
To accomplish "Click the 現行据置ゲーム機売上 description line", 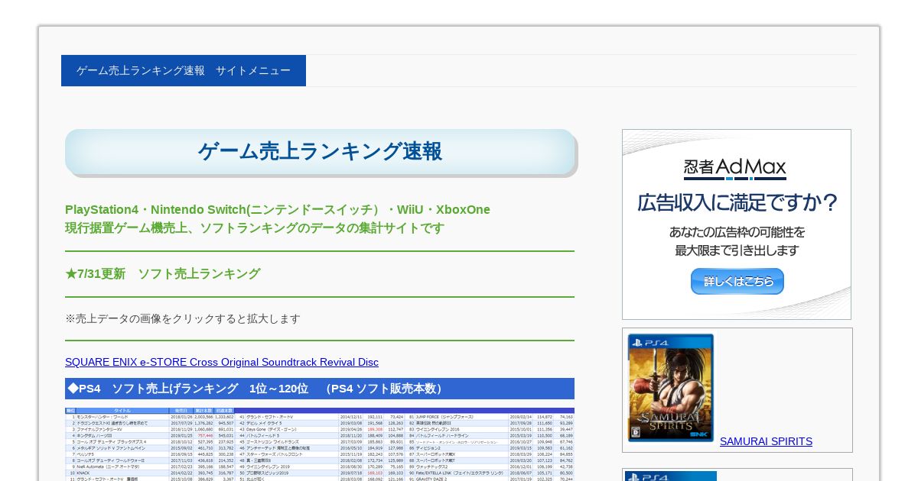I will tap(255, 228).
